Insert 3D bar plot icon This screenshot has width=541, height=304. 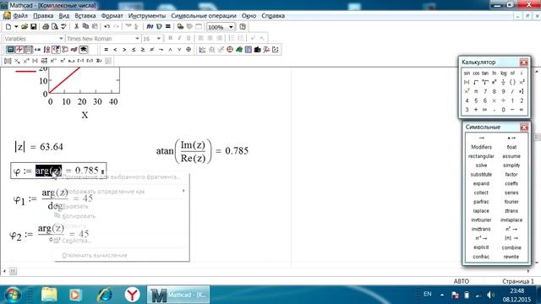tap(257, 50)
